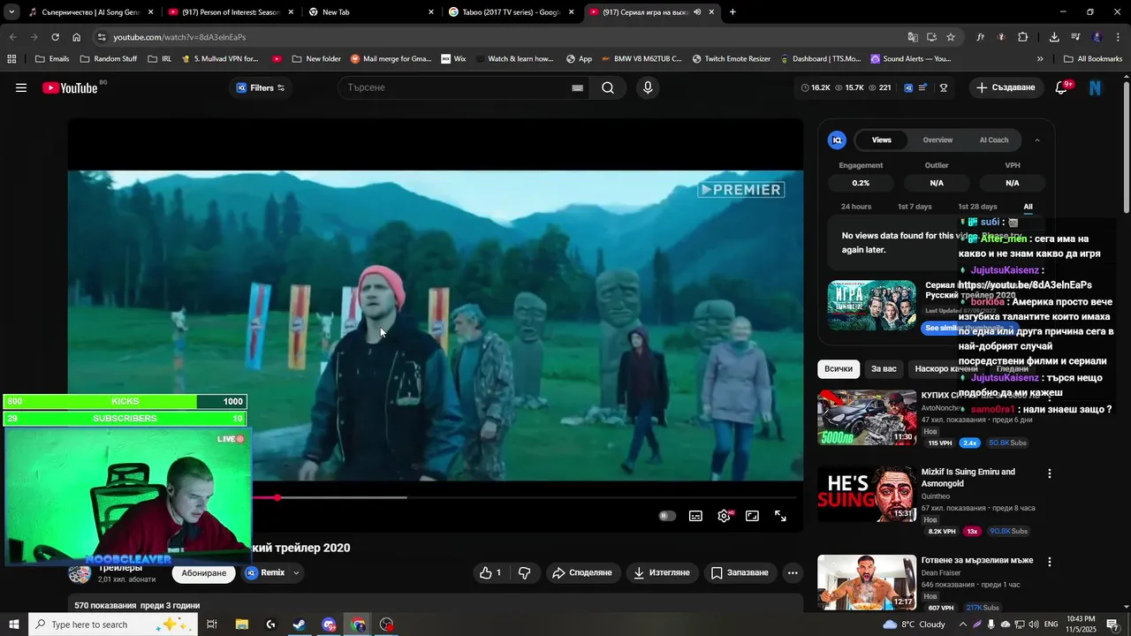Open the vidIQ panel thumbnail of Игра
The image size is (1131, 636).
tap(872, 306)
